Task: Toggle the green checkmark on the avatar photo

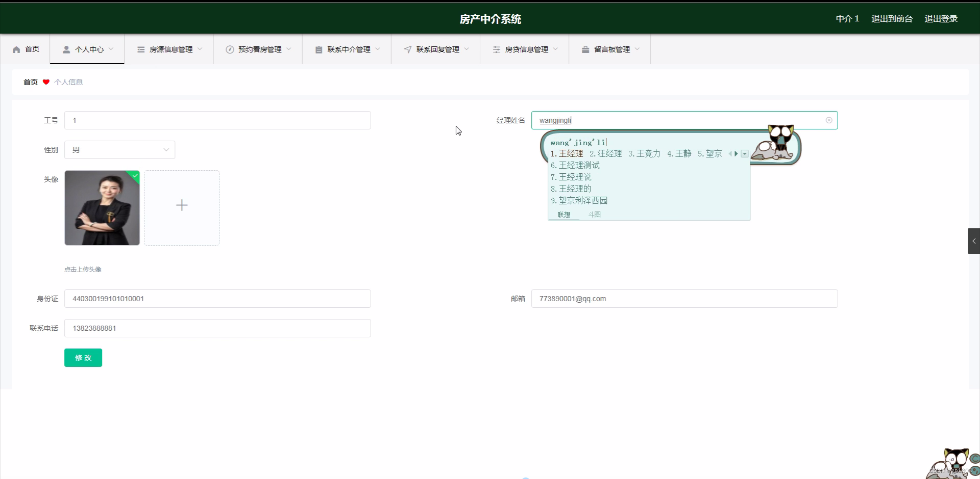Action: click(134, 176)
